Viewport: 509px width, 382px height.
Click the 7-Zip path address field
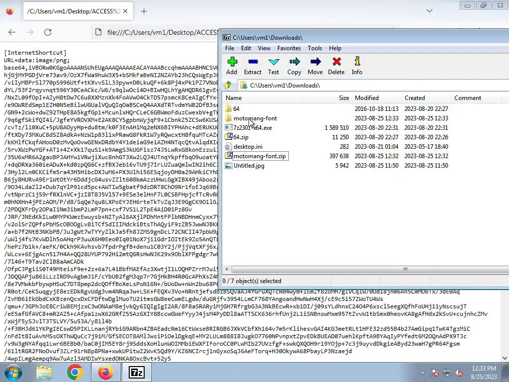(x=373, y=86)
